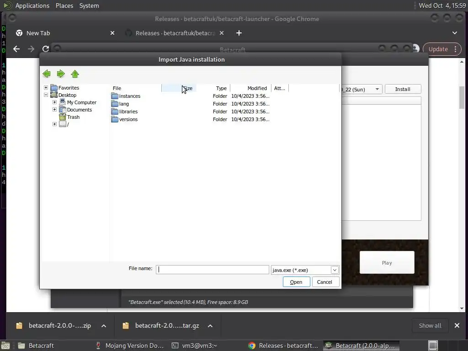Click the Install button in Betacraft window

[403, 89]
